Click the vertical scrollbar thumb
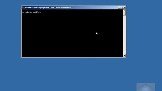 coord(124,14)
